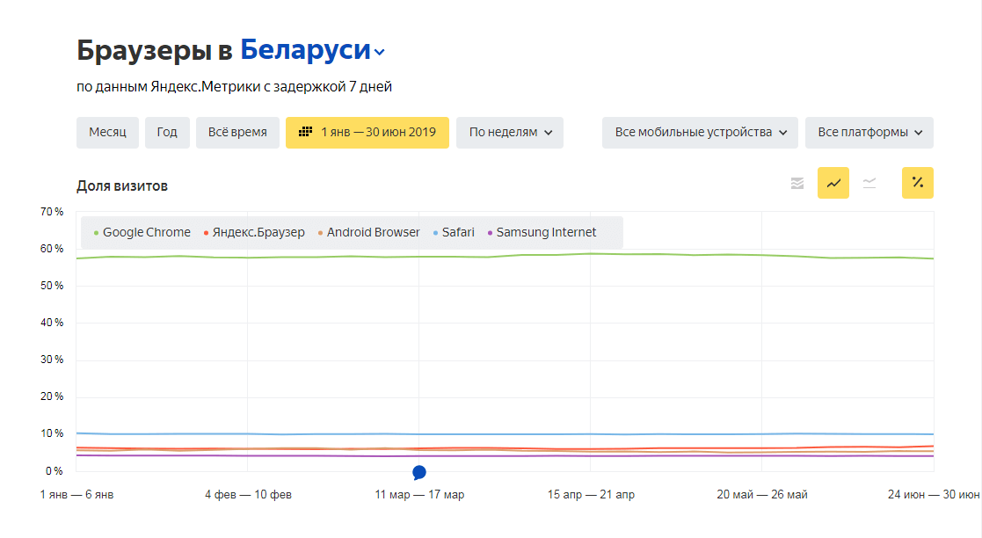Select the line chart view icon
This screenshot has width=982, height=538.
[x=833, y=183]
